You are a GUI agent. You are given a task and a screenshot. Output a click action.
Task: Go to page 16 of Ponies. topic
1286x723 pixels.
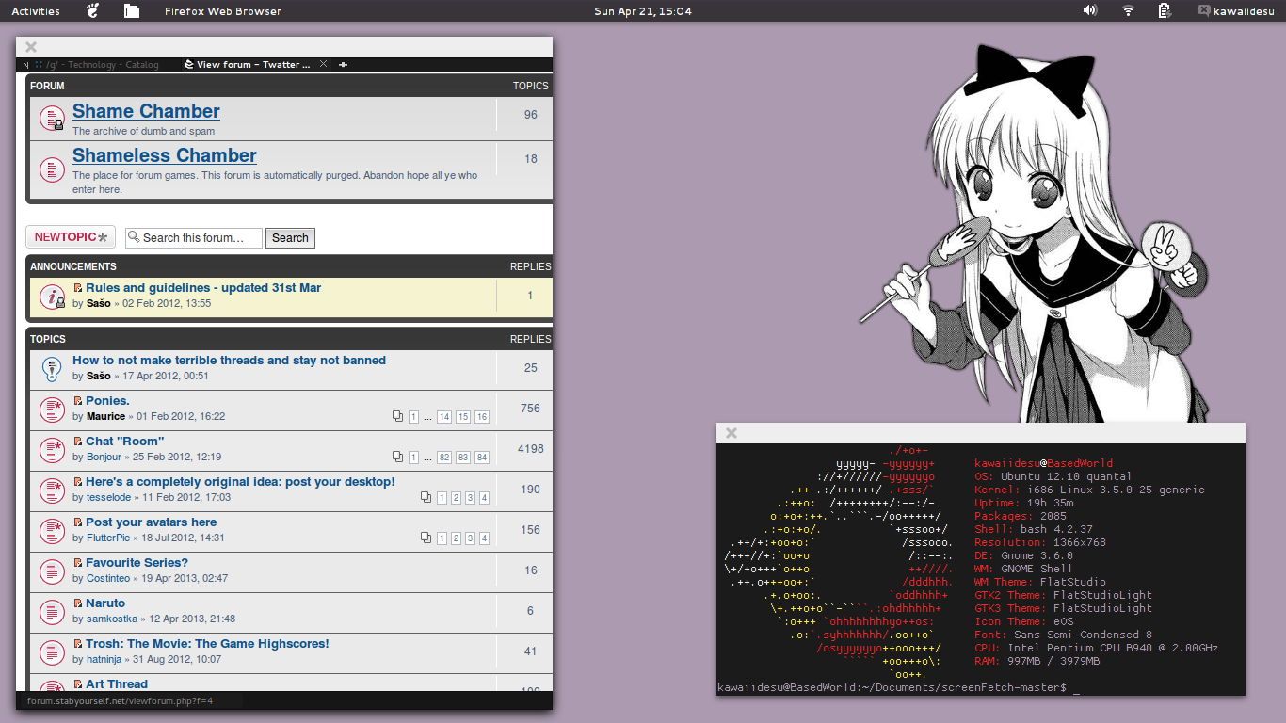pos(482,417)
